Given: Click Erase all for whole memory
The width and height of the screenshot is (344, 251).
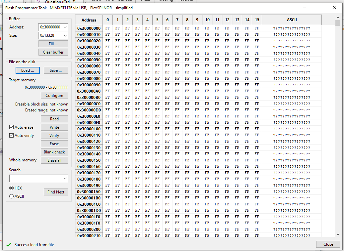Looking at the screenshot, I should click(54, 160).
